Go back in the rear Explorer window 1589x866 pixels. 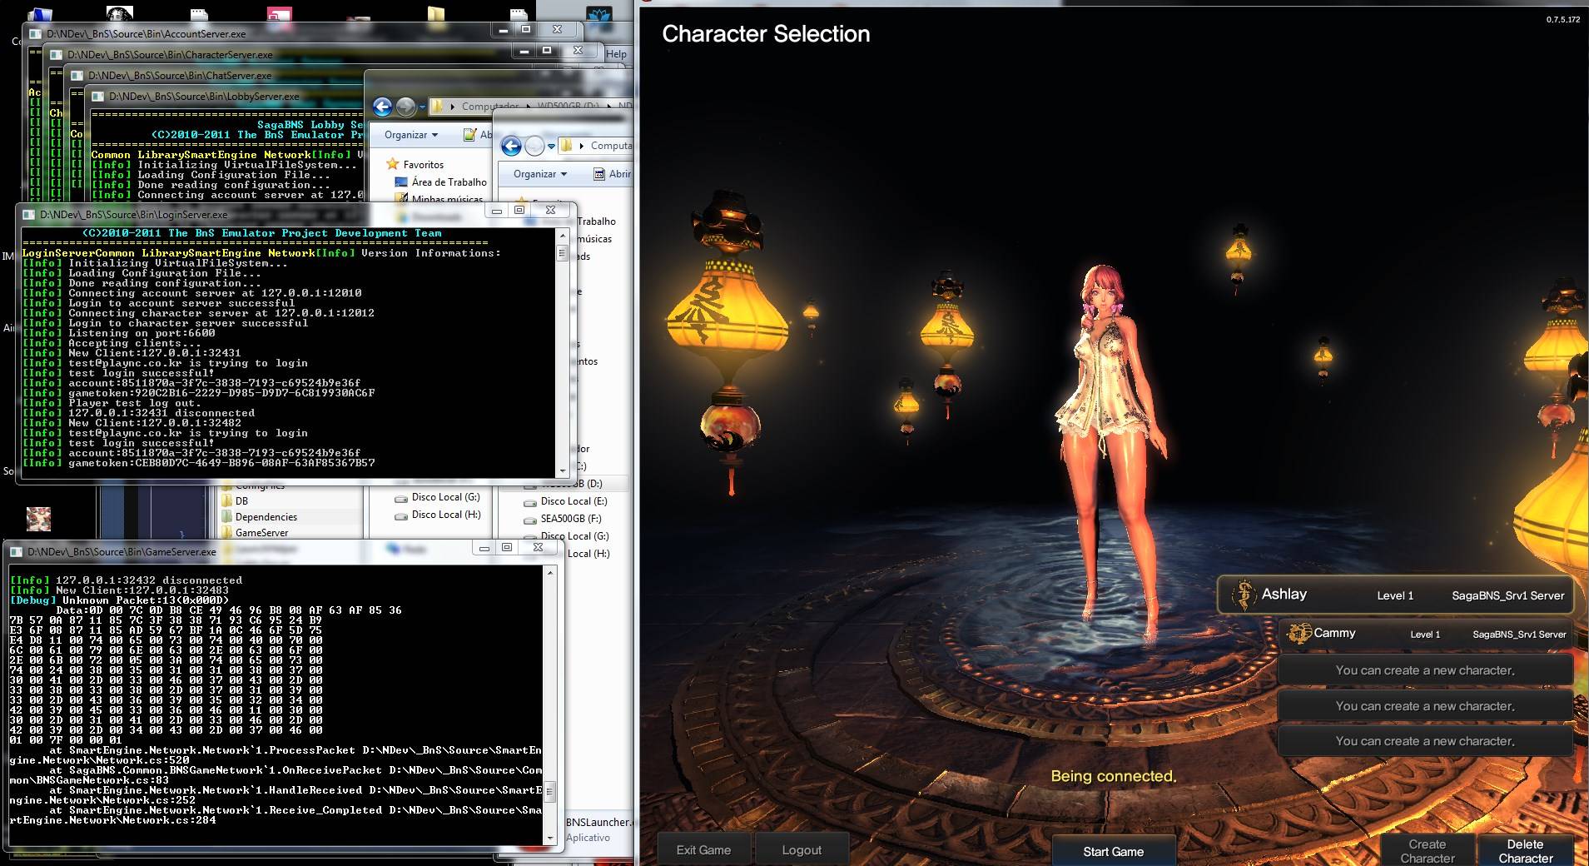[x=382, y=107]
